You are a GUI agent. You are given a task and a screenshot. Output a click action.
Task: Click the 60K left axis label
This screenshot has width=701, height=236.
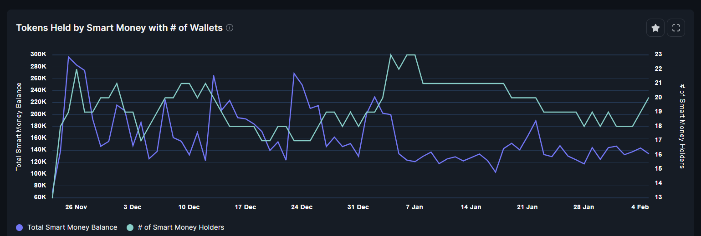[40, 197]
